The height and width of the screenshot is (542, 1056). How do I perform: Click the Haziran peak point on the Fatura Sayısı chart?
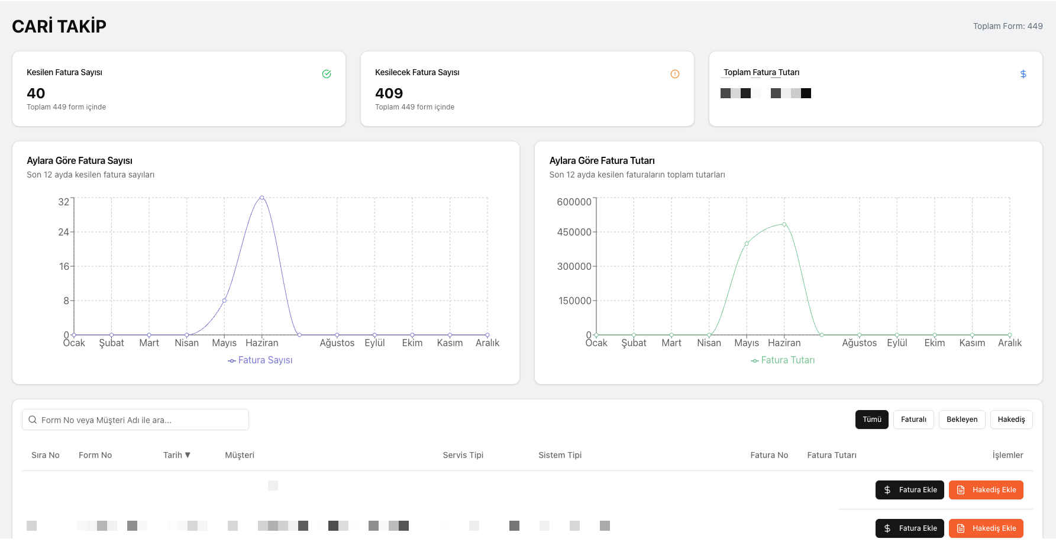pyautogui.click(x=262, y=197)
